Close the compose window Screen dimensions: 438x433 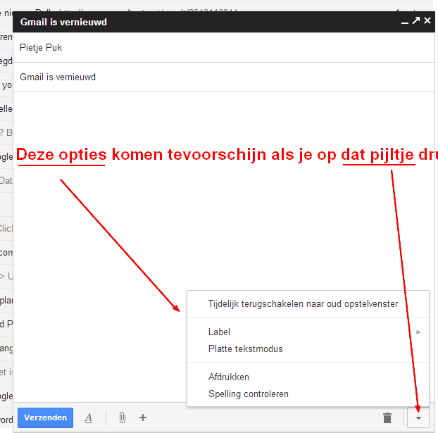click(x=427, y=20)
